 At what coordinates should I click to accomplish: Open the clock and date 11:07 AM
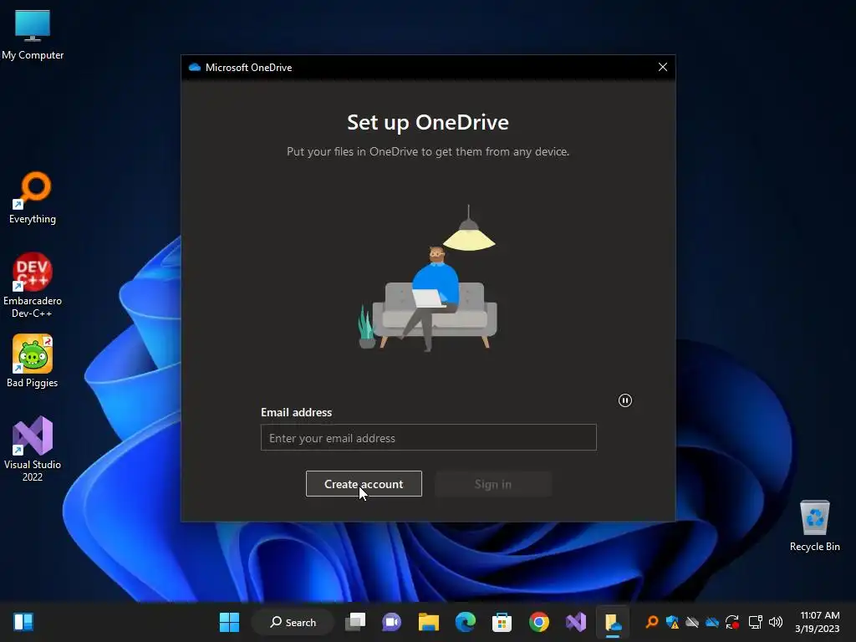818,622
